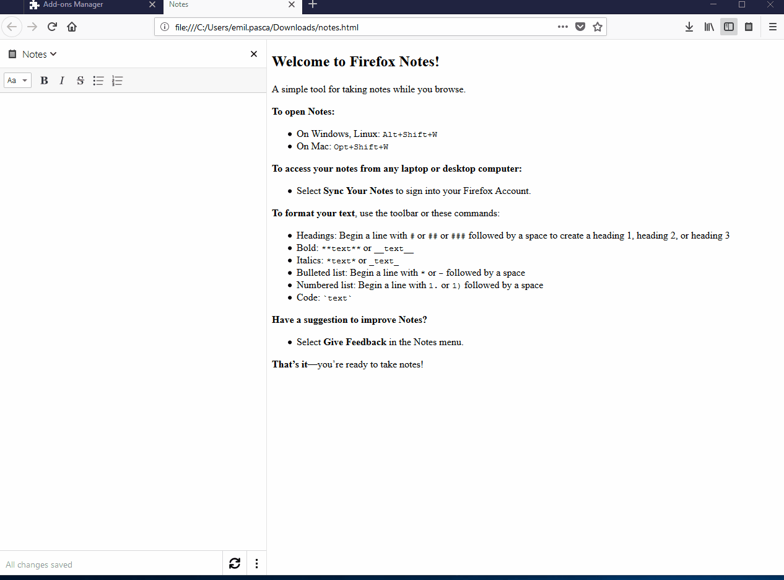Minimize the Firefox window
This screenshot has height=580, width=784.
(x=713, y=5)
